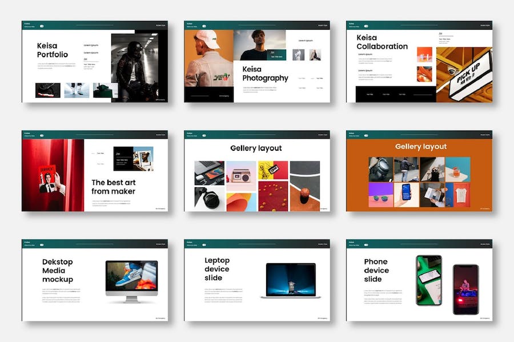Click the white t-shirt photo in orange gallery
Image resolution: width=514 pixels, height=342 pixels.
(x=458, y=195)
